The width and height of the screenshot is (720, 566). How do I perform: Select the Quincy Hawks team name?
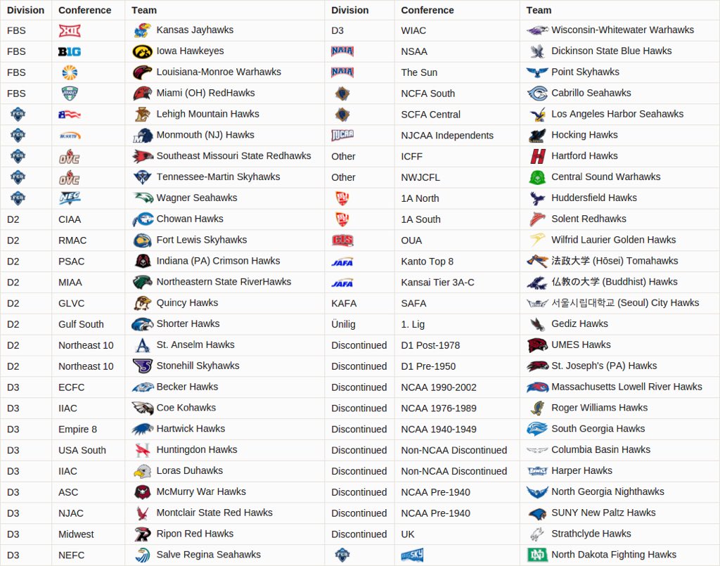[x=187, y=303]
